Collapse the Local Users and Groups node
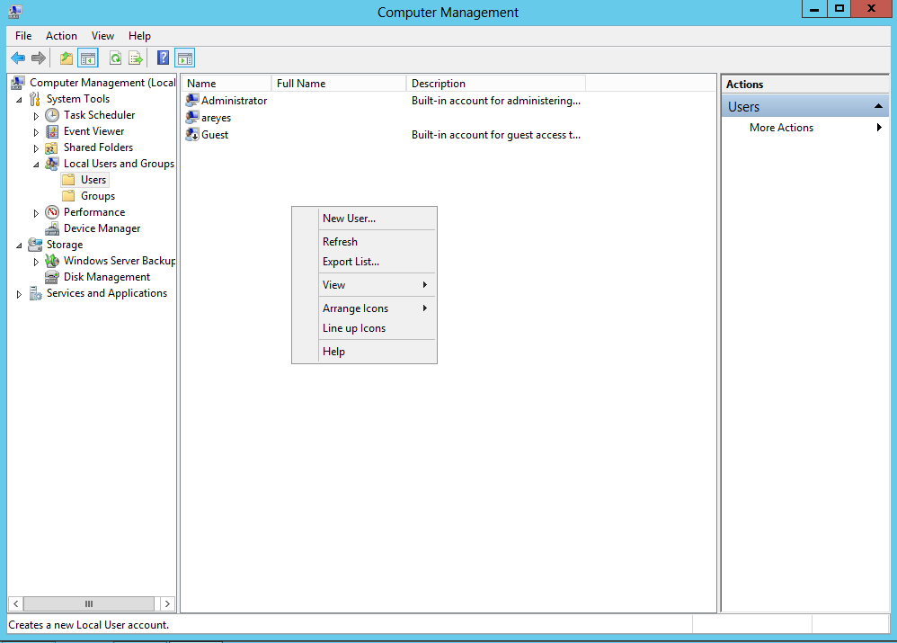 pos(37,165)
